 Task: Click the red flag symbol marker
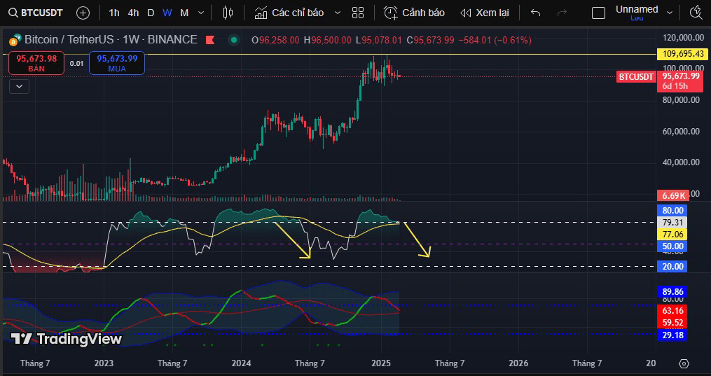tap(210, 40)
